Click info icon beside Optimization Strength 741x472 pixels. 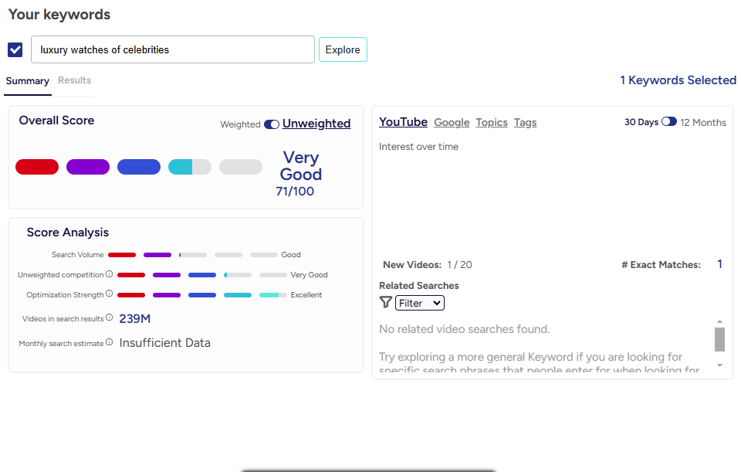[110, 294]
